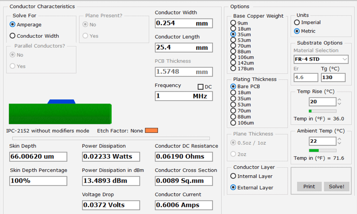The height and width of the screenshot is (214, 357).
Task: Click the Frequency input field
Action: click(x=183, y=96)
